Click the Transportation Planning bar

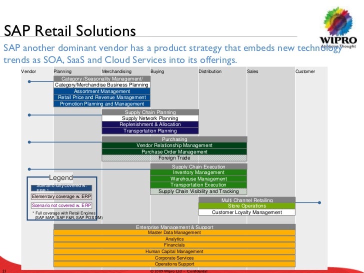pyautogui.click(x=150, y=130)
